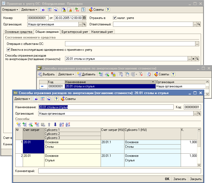The image size is (212, 183).
Task: Click scrollbar down arrow in Способы table
Action: click(199, 165)
